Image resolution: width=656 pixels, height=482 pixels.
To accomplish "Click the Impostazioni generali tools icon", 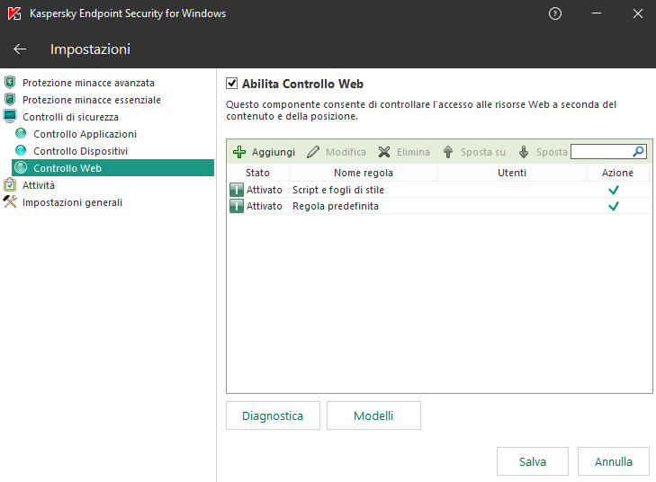I will pos(10,202).
